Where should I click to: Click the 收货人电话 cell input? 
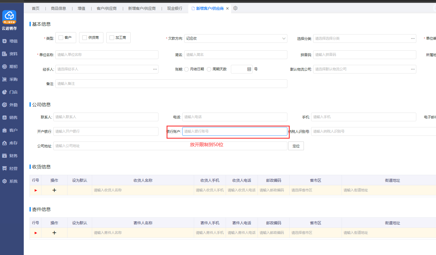coord(242,190)
